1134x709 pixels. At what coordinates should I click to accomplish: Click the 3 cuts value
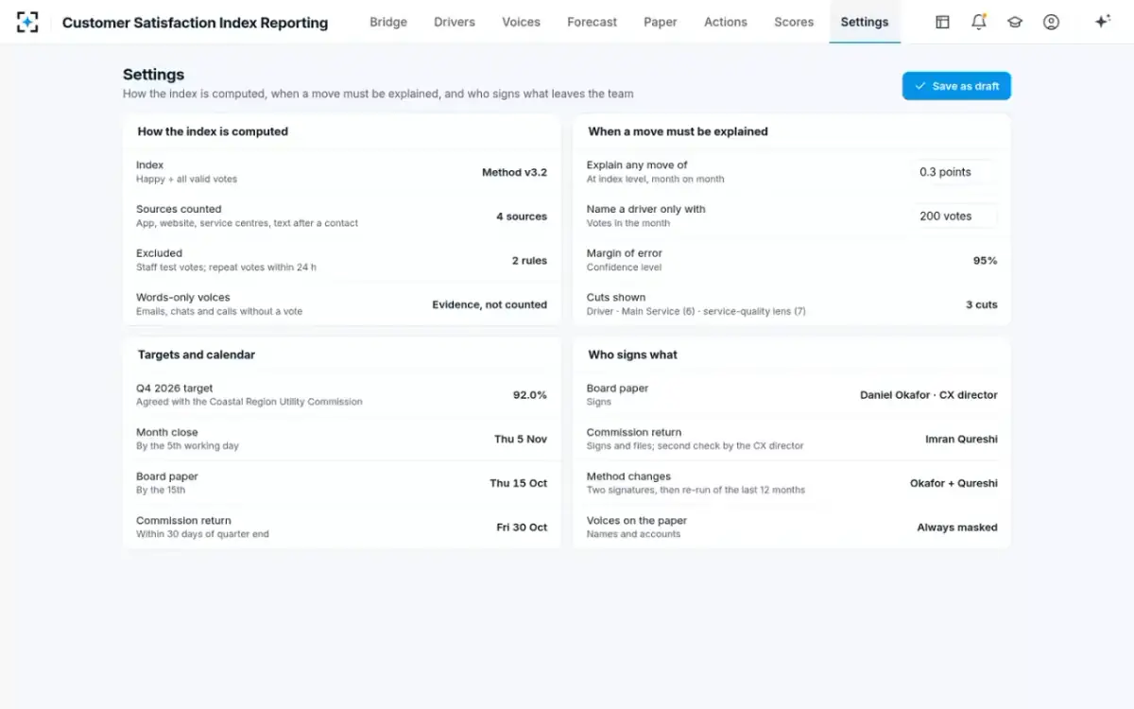pyautogui.click(x=982, y=304)
